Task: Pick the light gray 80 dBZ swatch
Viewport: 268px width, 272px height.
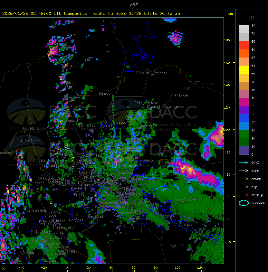Action: [244, 29]
